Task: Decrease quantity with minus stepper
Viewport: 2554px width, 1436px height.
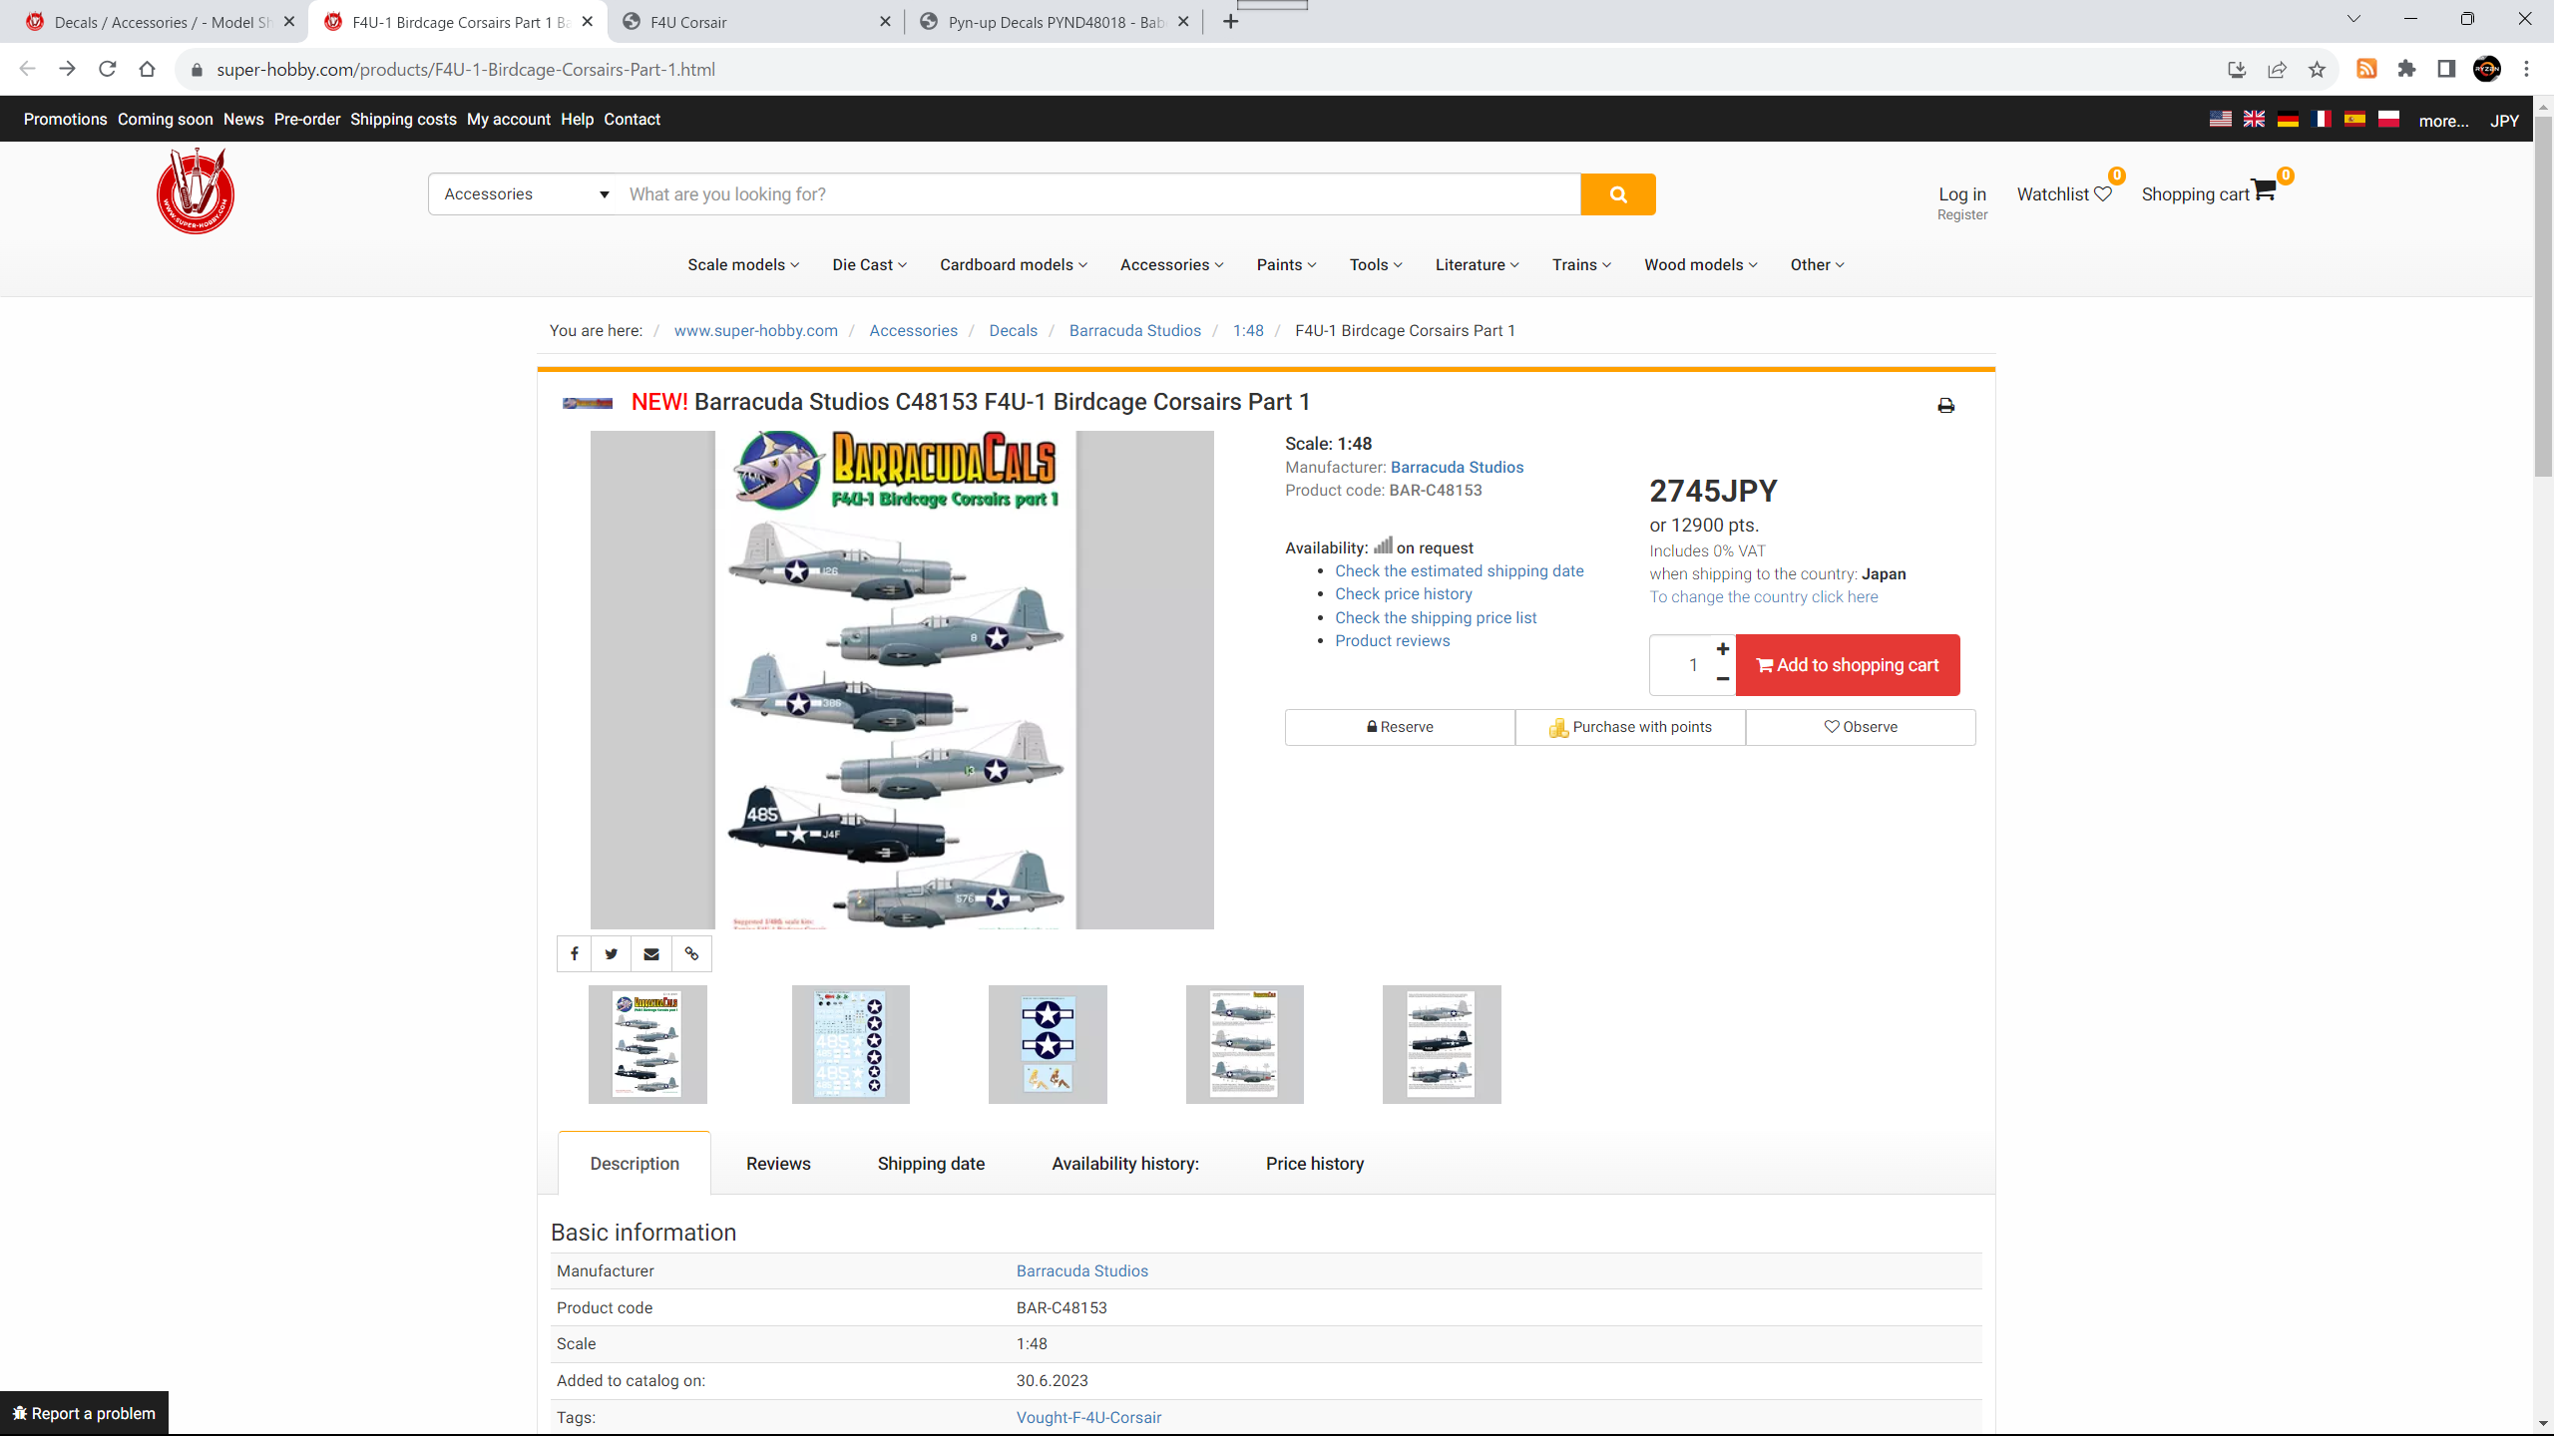Action: [1723, 679]
